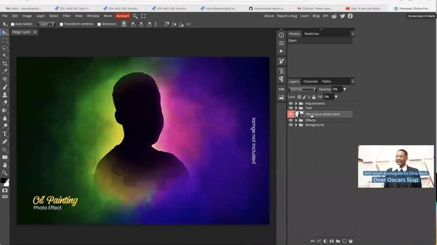Viewport: 437px width, 245px height.
Task: Create new folder in the Layers panel
Action: (338, 241)
